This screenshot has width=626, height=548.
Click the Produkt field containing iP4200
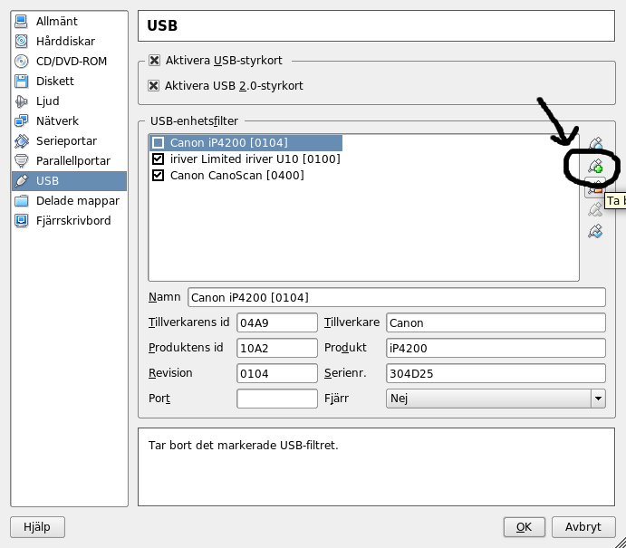[496, 348]
